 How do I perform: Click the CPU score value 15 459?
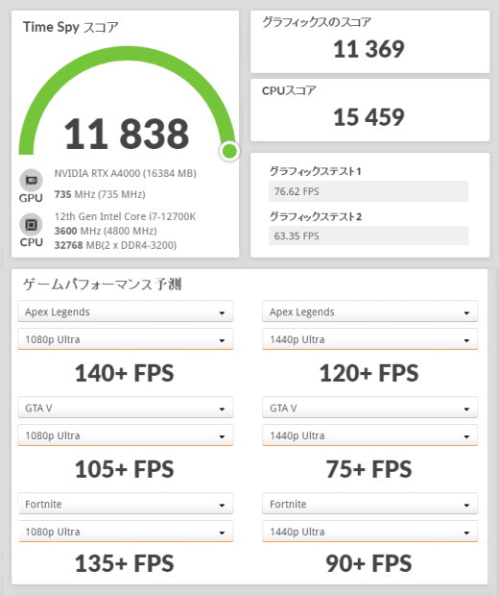point(368,117)
